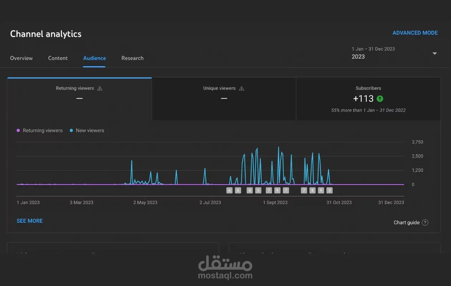
Task: Click the '1 Sept 2023' axis label
Action: [275, 202]
